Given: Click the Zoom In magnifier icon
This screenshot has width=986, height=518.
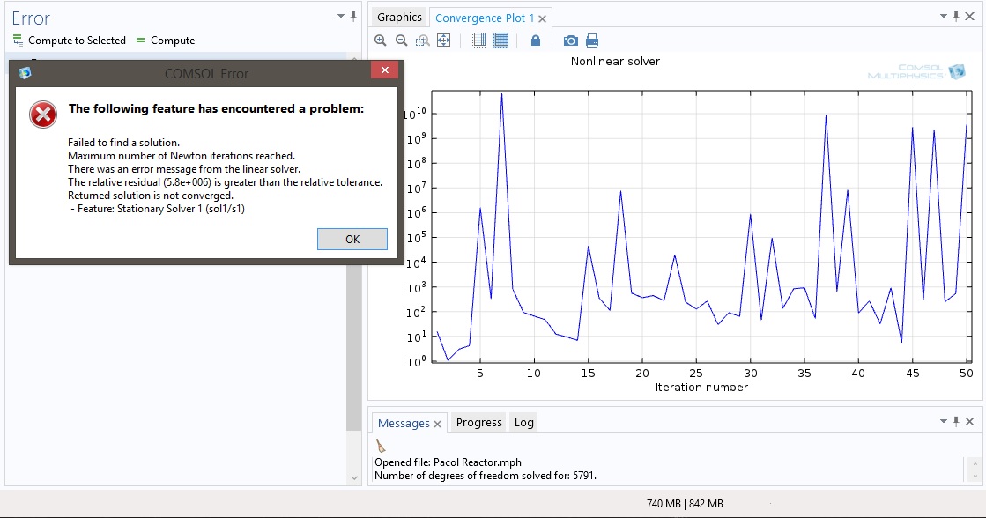Looking at the screenshot, I should click(381, 41).
